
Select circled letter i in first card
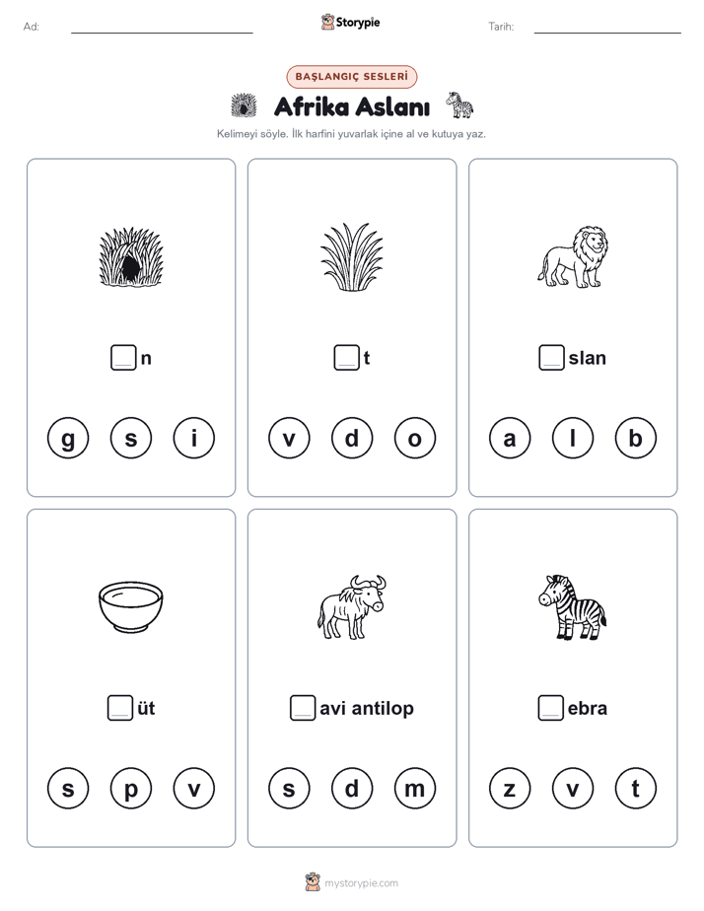point(194,438)
